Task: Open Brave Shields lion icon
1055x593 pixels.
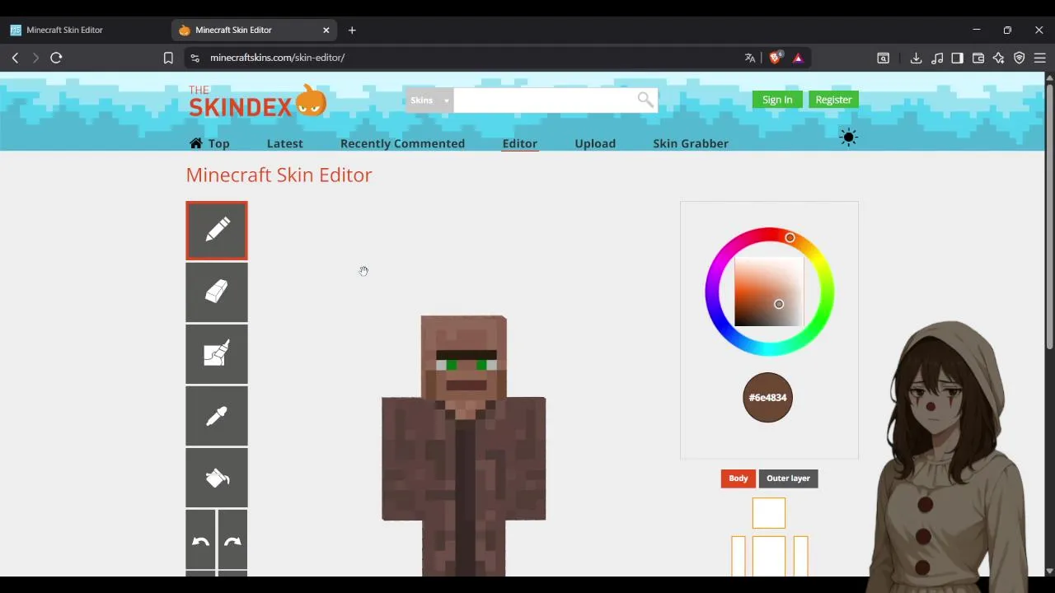Action: click(x=775, y=58)
